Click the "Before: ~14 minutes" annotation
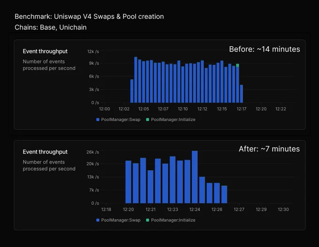319x247 pixels. 265,49
